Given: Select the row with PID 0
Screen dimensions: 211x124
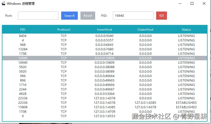Looking at the screenshot, I should pyautogui.click(x=105, y=116).
